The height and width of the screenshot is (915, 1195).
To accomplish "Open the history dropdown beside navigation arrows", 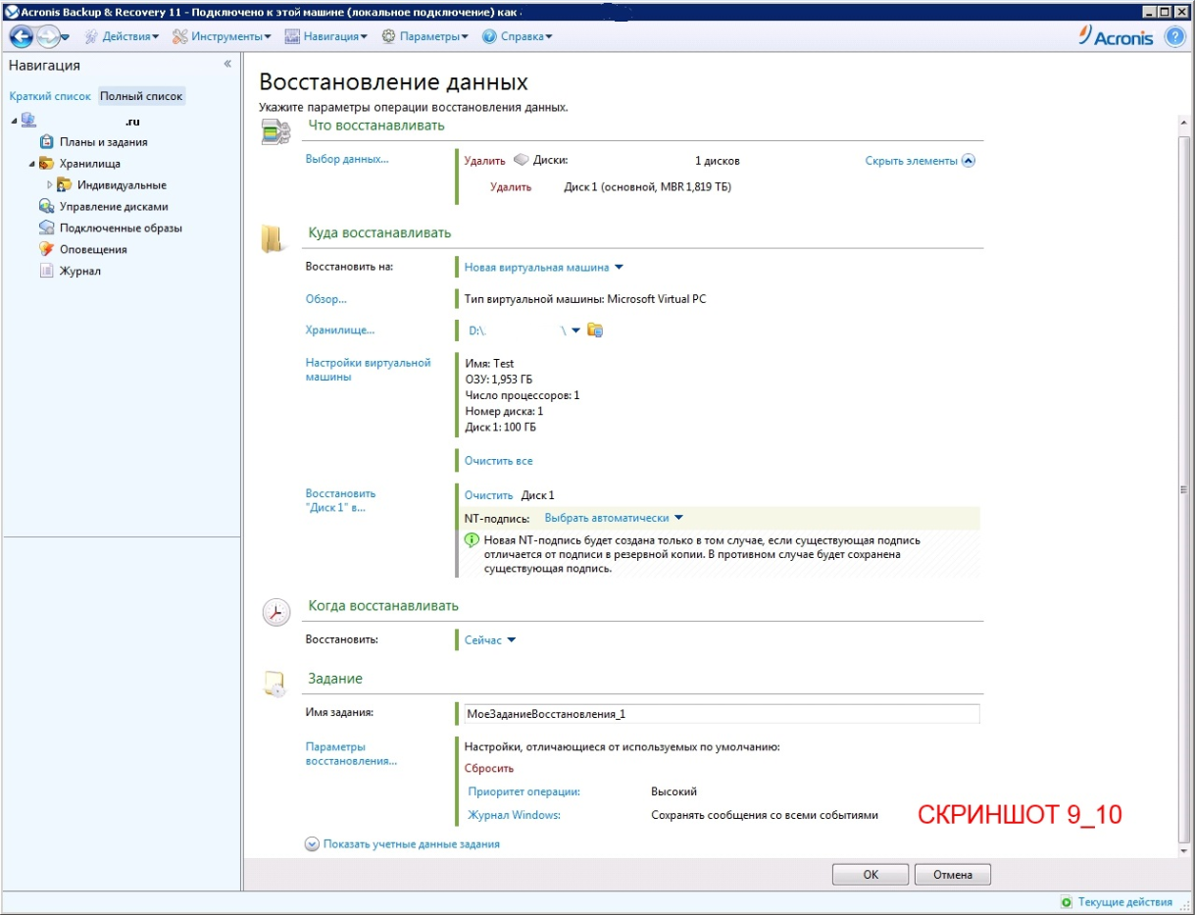I will (66, 37).
